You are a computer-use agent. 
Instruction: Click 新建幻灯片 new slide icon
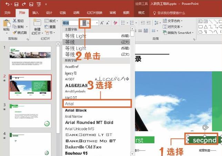(x=37, y=22)
